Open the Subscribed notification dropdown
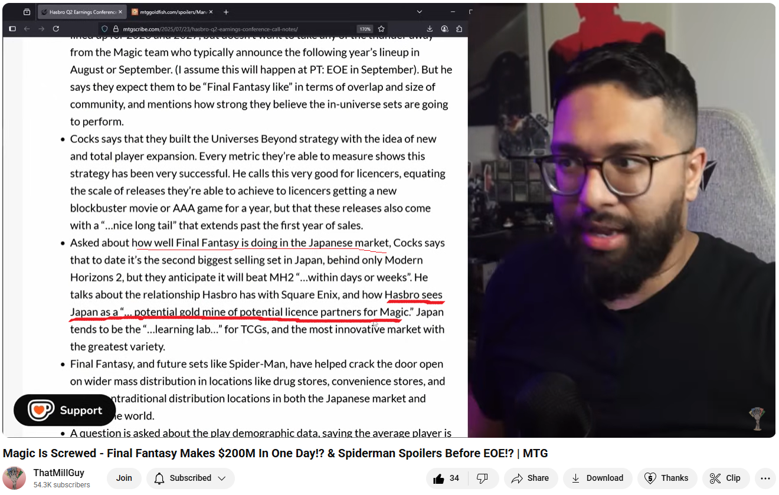 pos(190,478)
